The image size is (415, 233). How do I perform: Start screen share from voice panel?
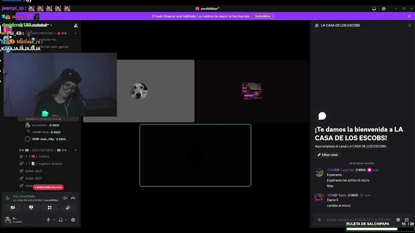click(x=31, y=207)
